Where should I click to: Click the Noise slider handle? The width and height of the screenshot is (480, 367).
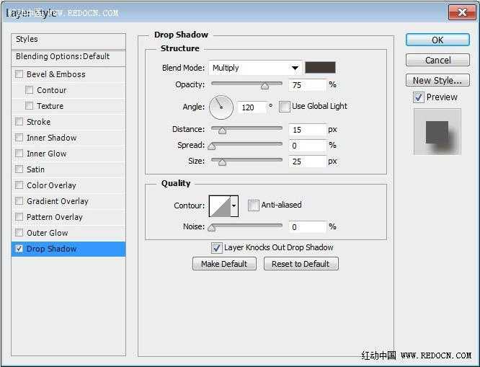coord(211,228)
